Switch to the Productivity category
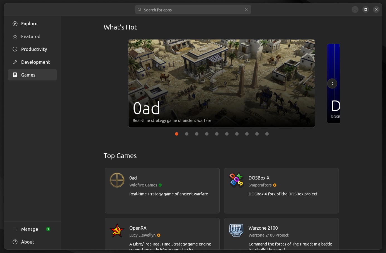The width and height of the screenshot is (386, 253). tap(32, 49)
